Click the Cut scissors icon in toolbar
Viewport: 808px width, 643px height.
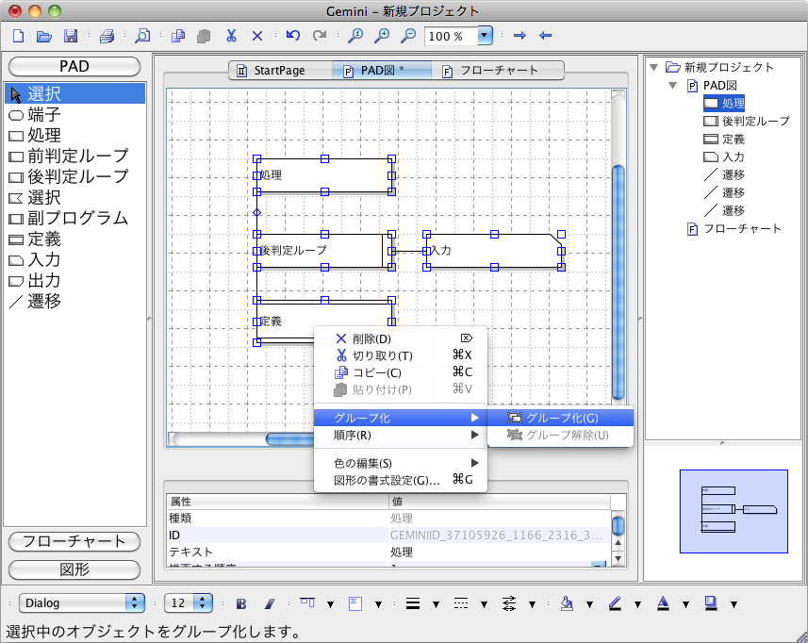[231, 36]
